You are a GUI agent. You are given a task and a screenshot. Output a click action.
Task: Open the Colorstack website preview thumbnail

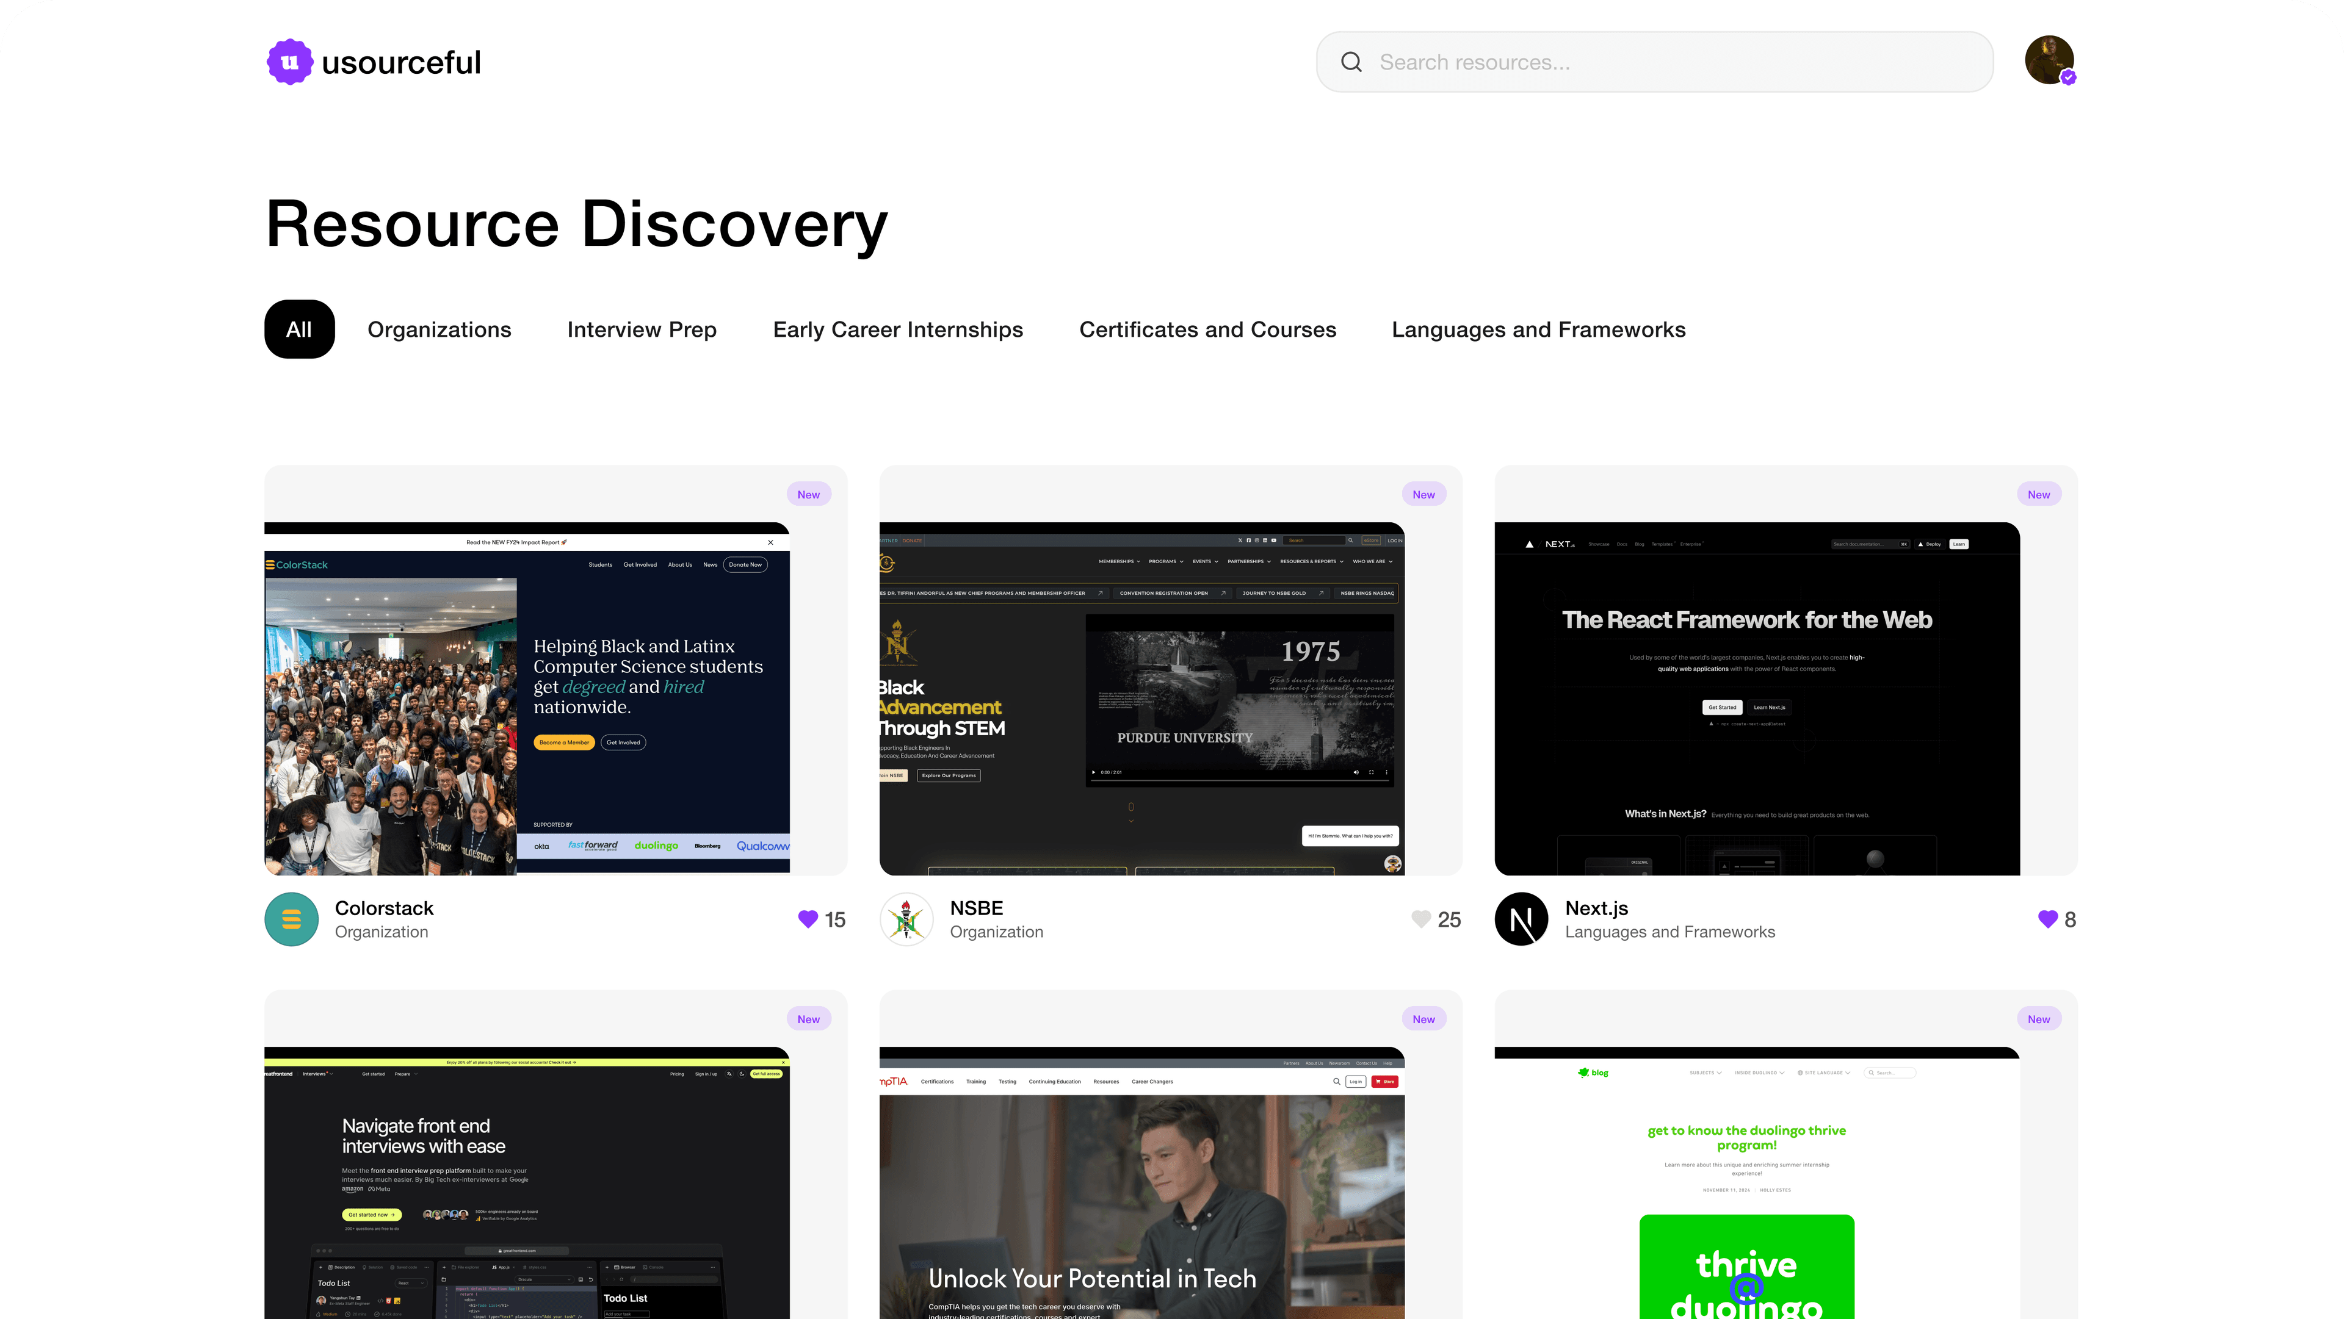point(527,699)
